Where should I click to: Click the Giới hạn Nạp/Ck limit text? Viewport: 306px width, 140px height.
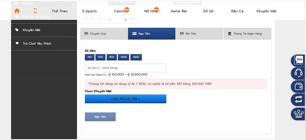pyautogui.click(x=116, y=75)
